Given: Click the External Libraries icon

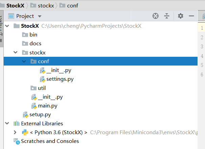Looking at the screenshot, I should (x=16, y=124).
